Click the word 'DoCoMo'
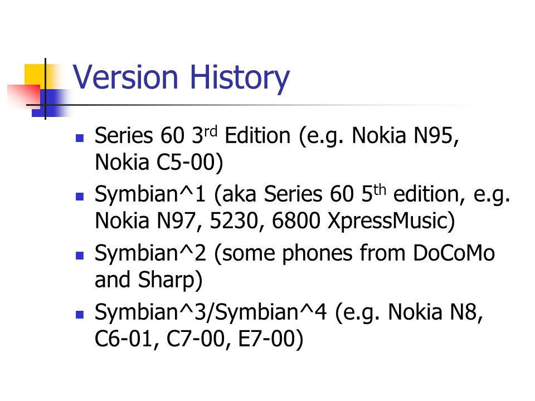Screen dimensions: 535x401 tap(454, 253)
